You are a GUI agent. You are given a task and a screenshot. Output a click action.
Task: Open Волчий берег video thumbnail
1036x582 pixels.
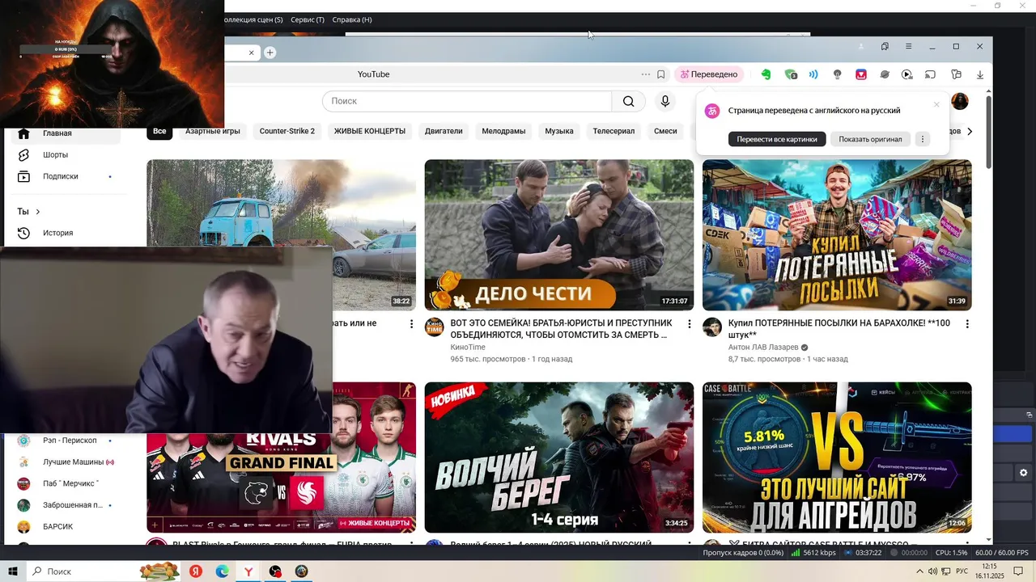click(559, 458)
